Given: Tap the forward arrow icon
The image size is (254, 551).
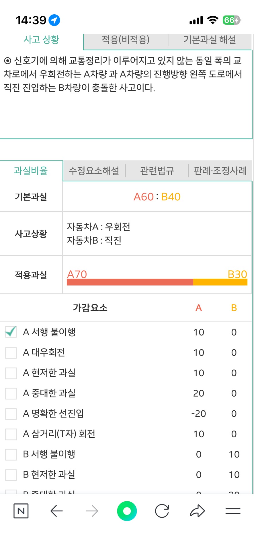Looking at the screenshot, I should pos(92,511).
